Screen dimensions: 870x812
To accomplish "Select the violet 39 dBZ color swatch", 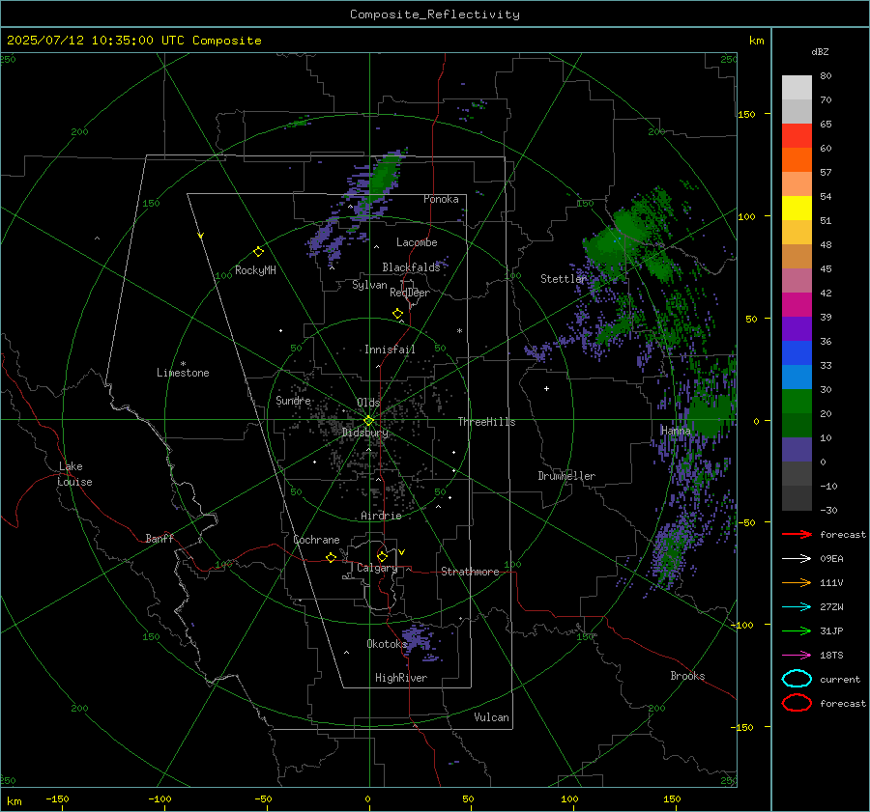I will [x=797, y=328].
